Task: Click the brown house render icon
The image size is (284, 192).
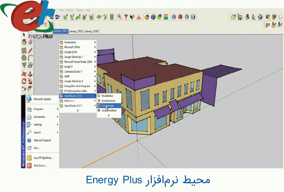Action: pyautogui.click(x=147, y=17)
